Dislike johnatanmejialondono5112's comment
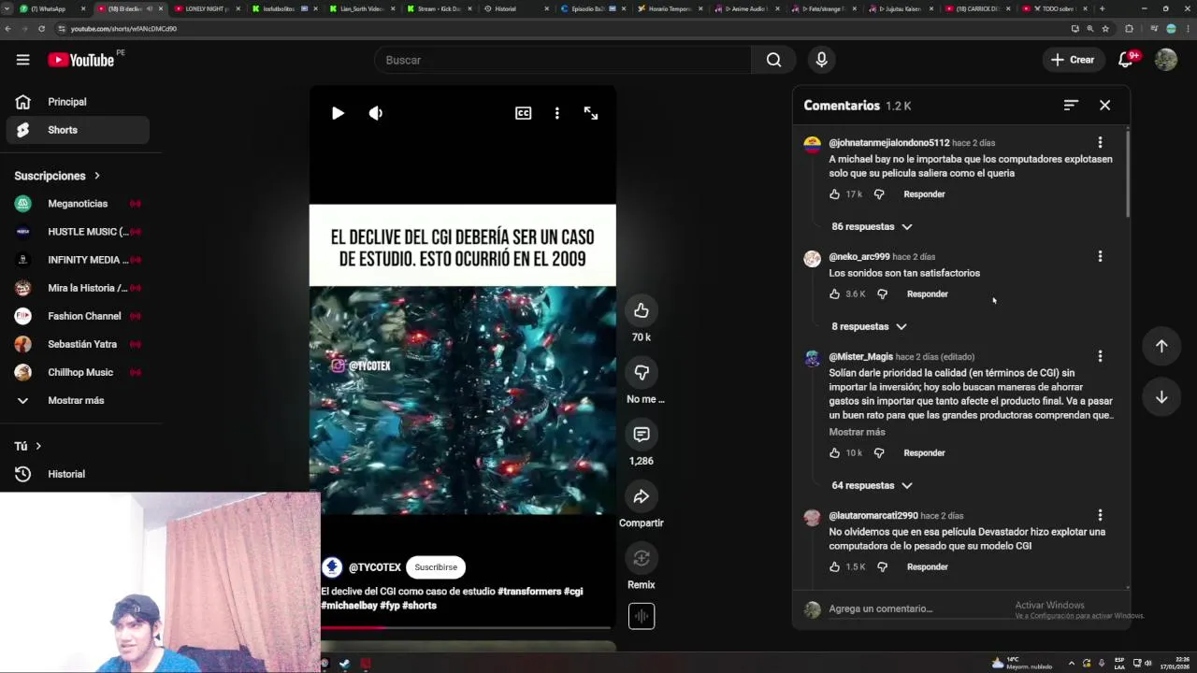Image resolution: width=1197 pixels, height=673 pixels. (878, 194)
